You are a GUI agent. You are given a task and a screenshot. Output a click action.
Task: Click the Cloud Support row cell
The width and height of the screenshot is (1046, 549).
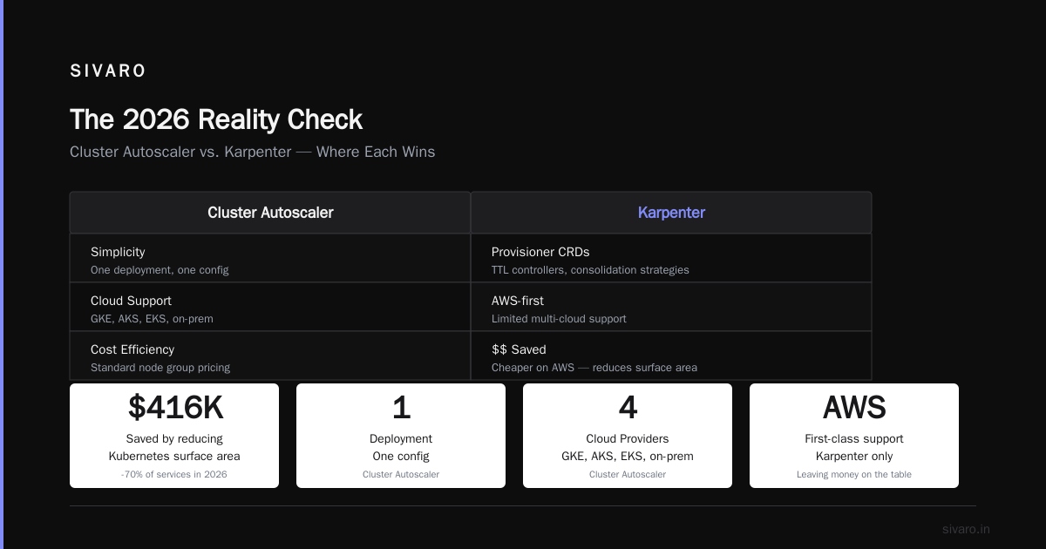coord(270,307)
